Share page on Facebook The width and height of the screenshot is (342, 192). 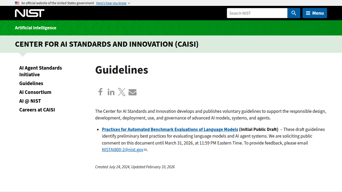(100, 92)
